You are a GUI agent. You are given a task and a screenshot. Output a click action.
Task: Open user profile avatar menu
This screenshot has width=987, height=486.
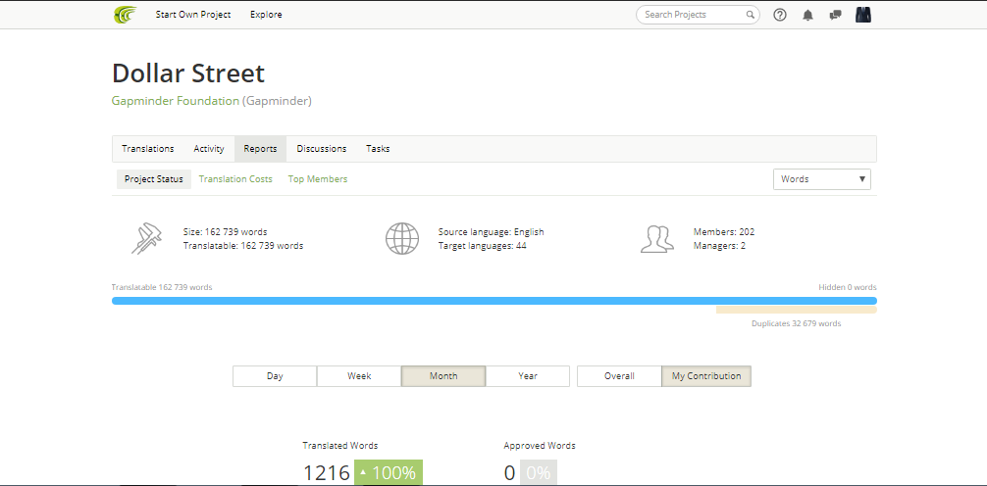pos(863,15)
